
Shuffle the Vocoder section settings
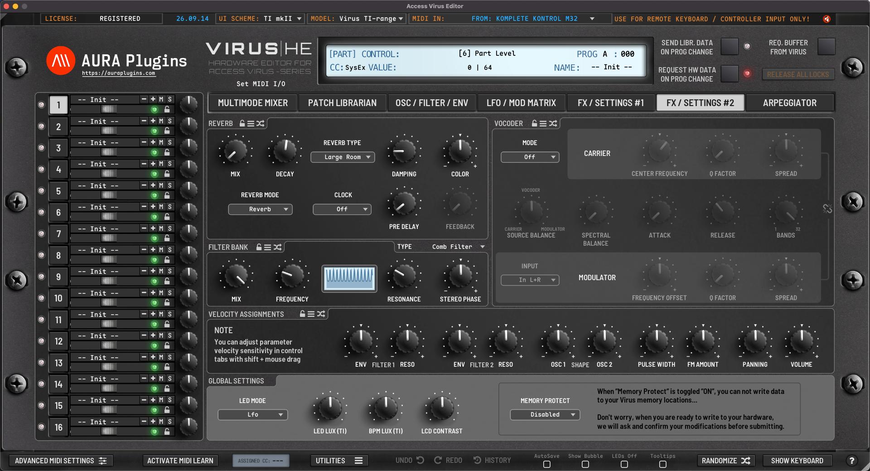pyautogui.click(x=553, y=123)
